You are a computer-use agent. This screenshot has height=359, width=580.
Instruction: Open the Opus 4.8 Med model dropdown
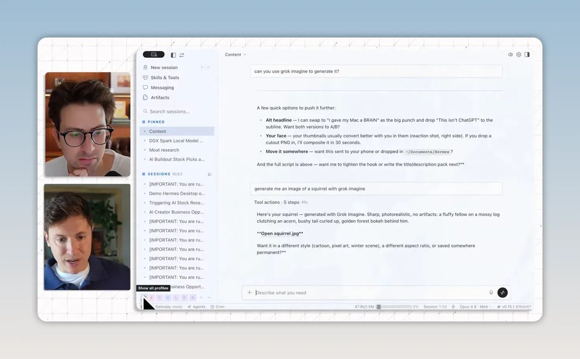[x=475, y=307]
